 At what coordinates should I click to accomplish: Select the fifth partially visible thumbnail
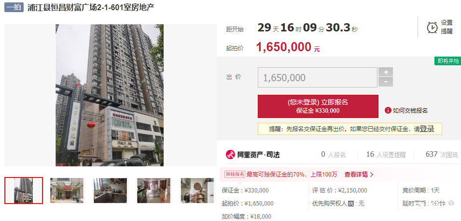click(197, 191)
